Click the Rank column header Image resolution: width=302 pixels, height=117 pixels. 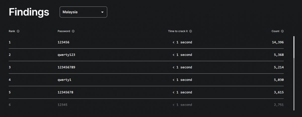click(x=12, y=31)
